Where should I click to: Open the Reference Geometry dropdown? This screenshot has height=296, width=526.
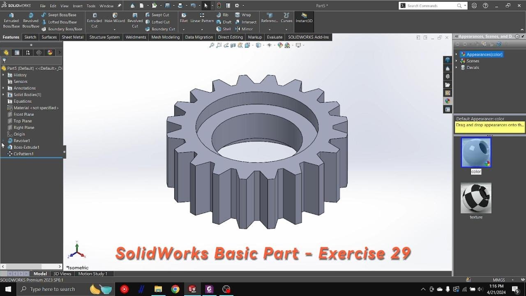coord(270,29)
